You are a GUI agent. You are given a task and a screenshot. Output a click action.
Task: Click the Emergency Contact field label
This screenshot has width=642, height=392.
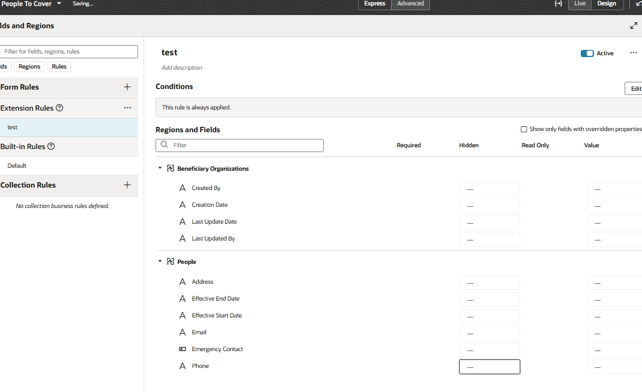[217, 349]
